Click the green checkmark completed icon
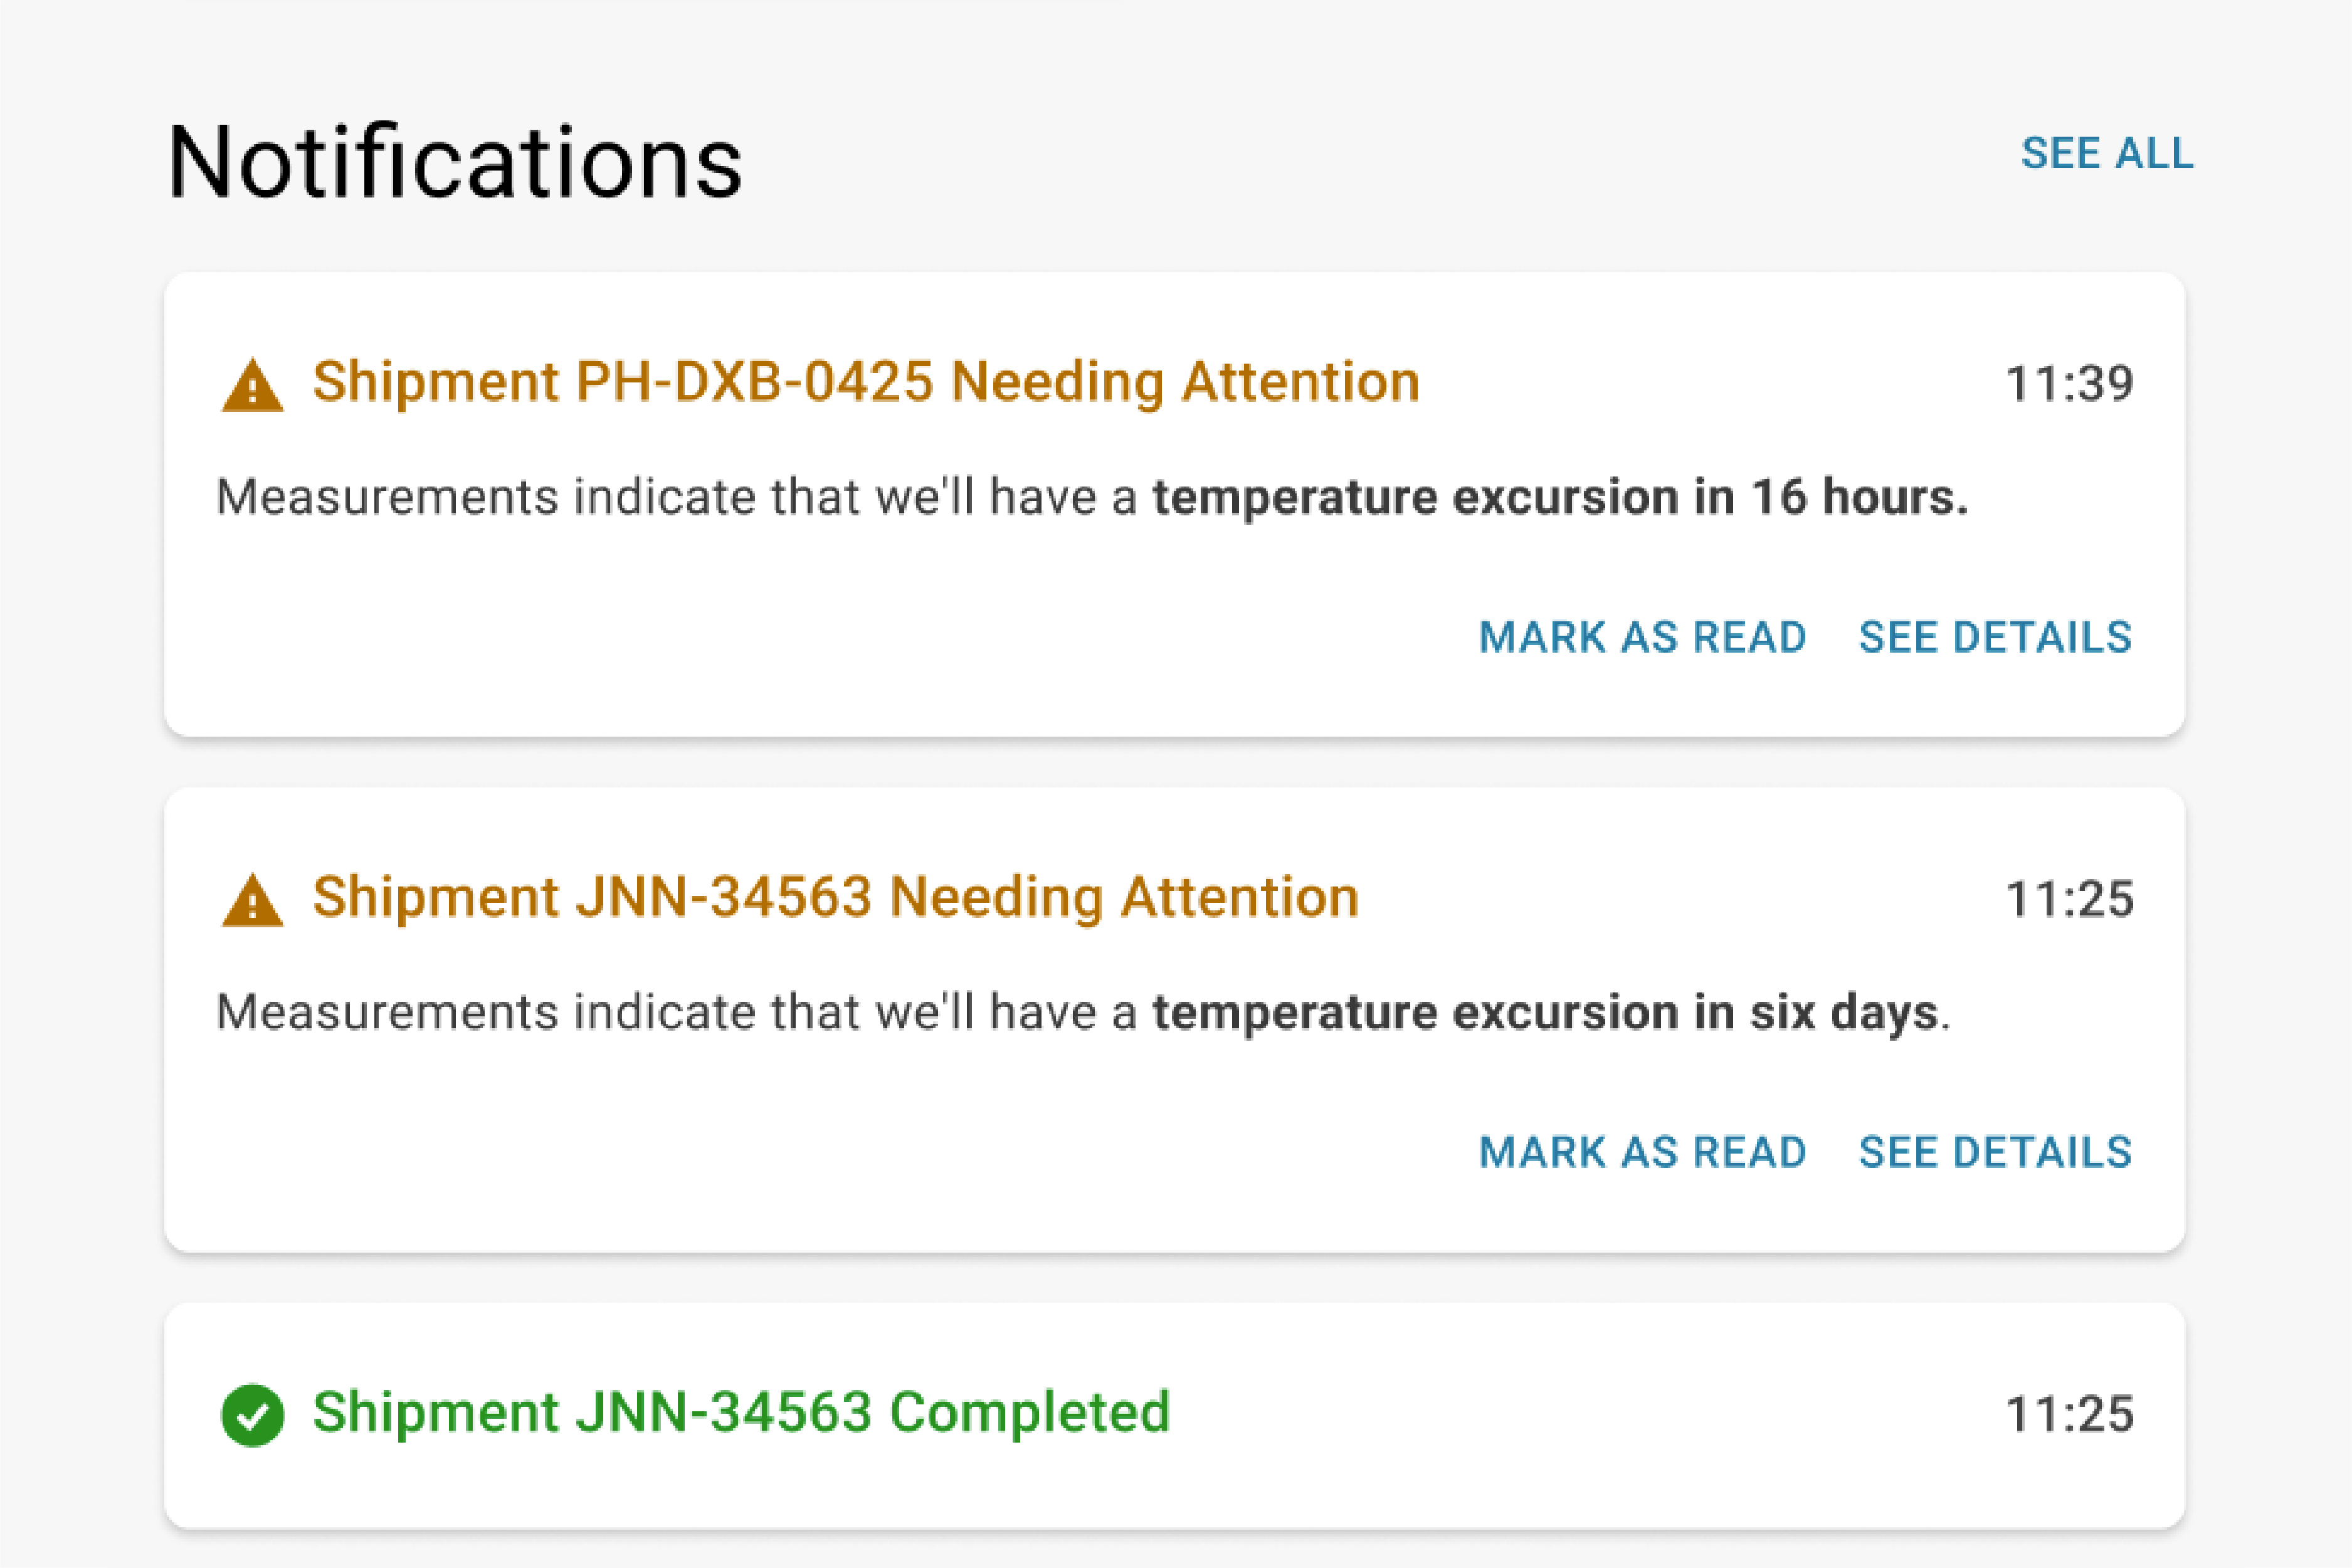 tap(252, 1415)
